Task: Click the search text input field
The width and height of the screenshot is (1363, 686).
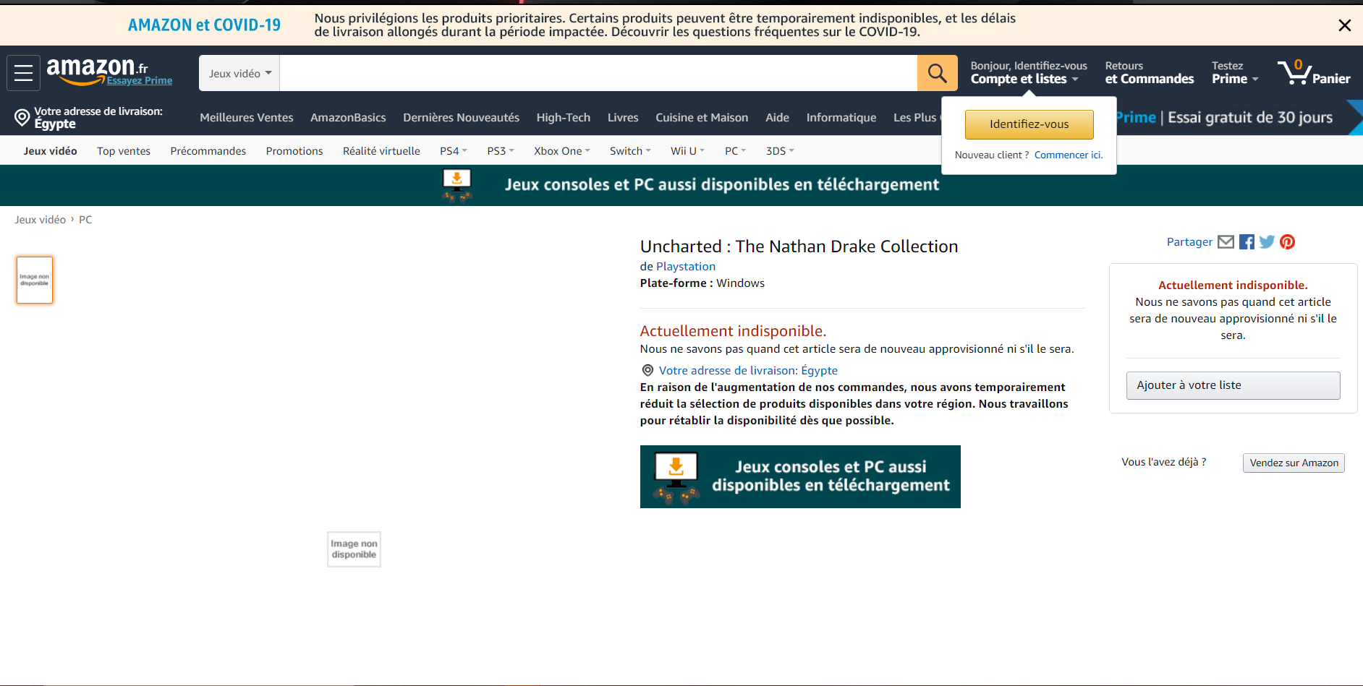Action: point(598,73)
